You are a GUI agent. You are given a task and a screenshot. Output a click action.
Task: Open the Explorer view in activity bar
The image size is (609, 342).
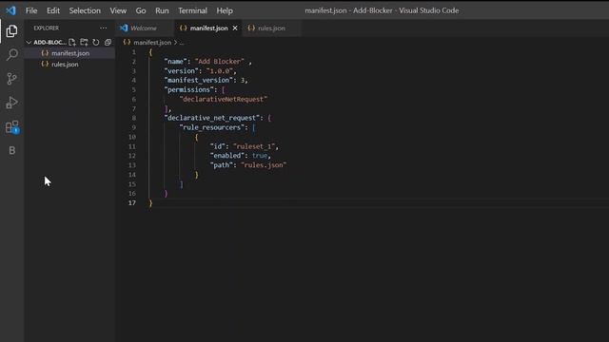(11, 31)
